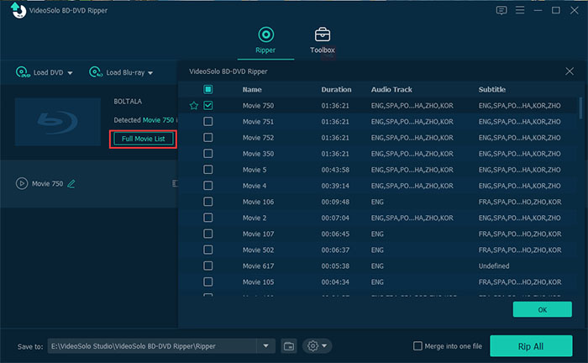Click the VideoSolo app logo
Viewport: 588px width, 363px height.
(18, 10)
